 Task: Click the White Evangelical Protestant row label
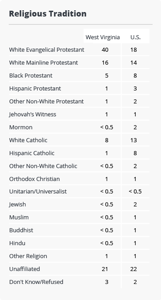click(x=47, y=50)
